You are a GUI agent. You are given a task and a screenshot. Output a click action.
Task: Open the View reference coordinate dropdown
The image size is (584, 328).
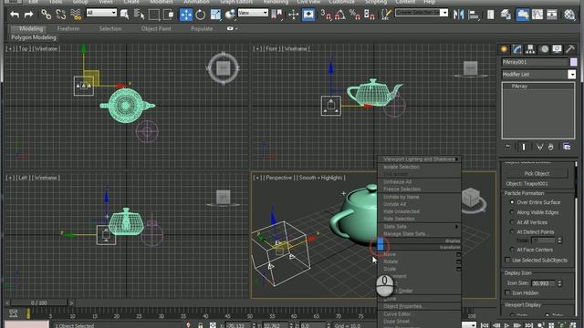pos(253,13)
